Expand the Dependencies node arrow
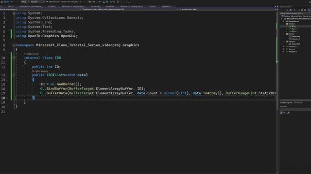This screenshot has width=311, height=174. (x=284, y=21)
